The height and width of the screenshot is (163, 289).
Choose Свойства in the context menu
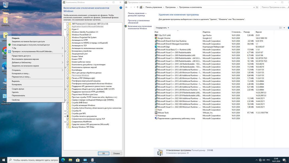16,100
